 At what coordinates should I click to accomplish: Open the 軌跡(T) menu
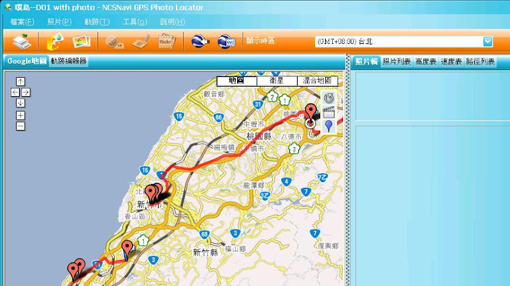pyautogui.click(x=97, y=22)
